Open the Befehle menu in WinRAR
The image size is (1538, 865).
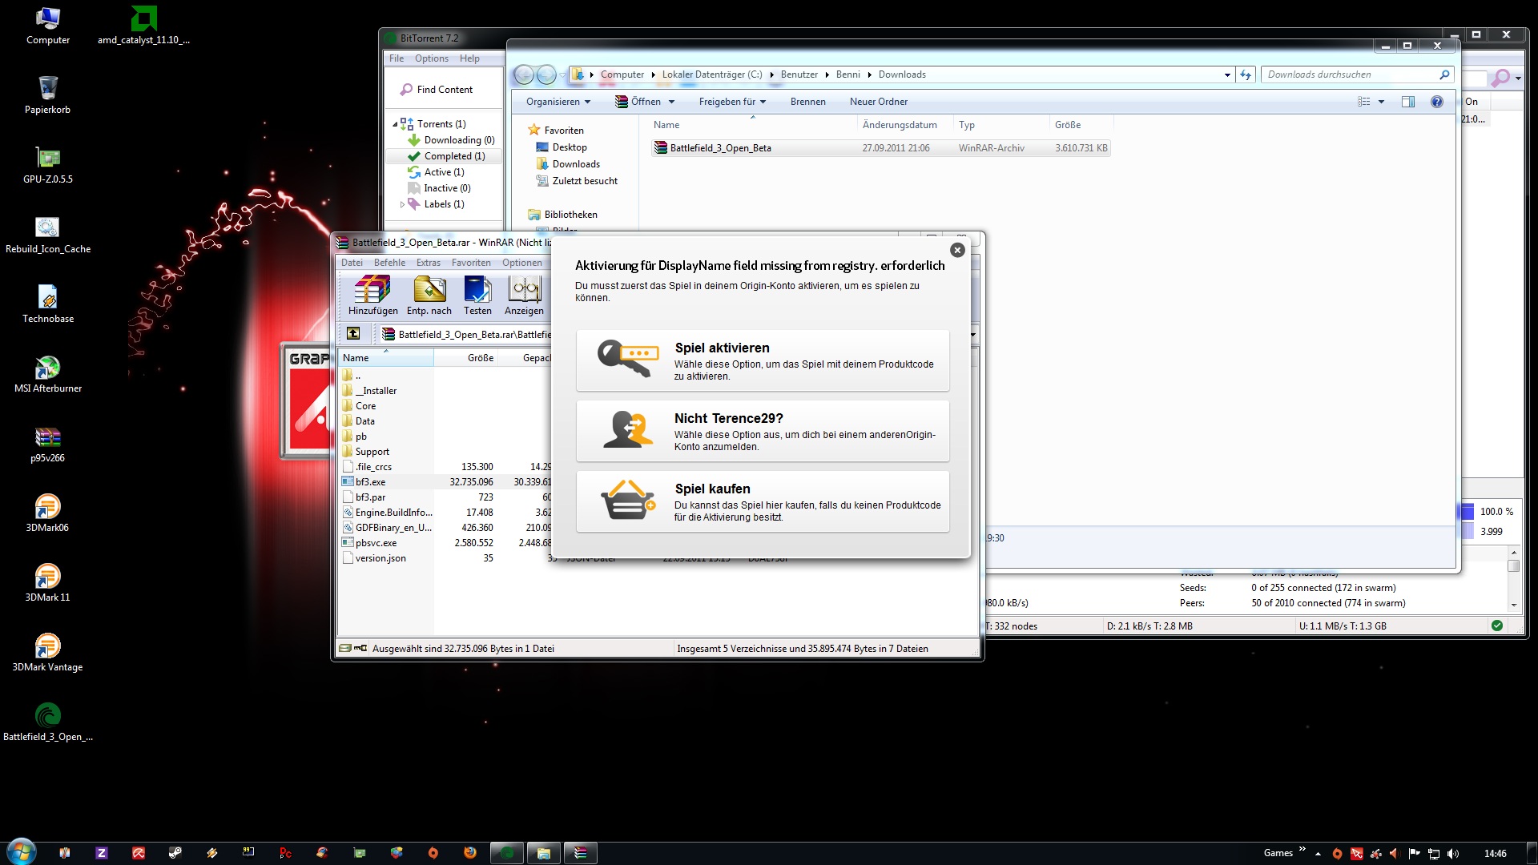tap(389, 263)
